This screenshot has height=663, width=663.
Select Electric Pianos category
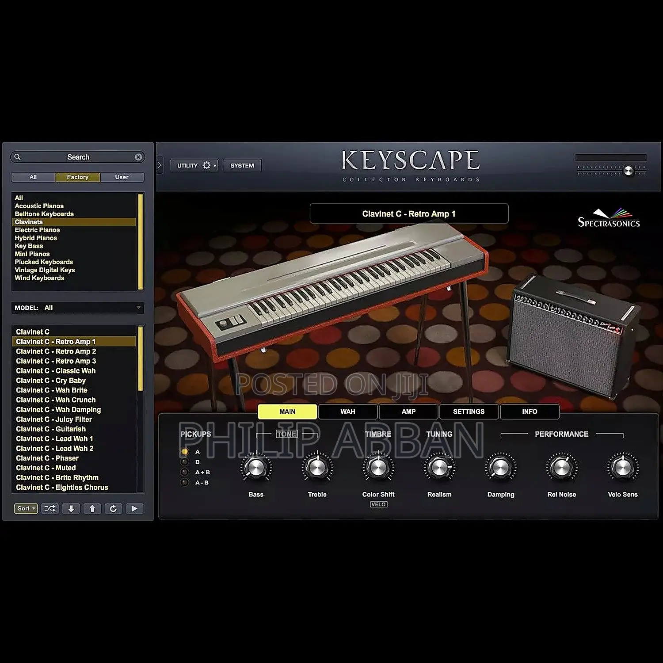pyautogui.click(x=74, y=230)
